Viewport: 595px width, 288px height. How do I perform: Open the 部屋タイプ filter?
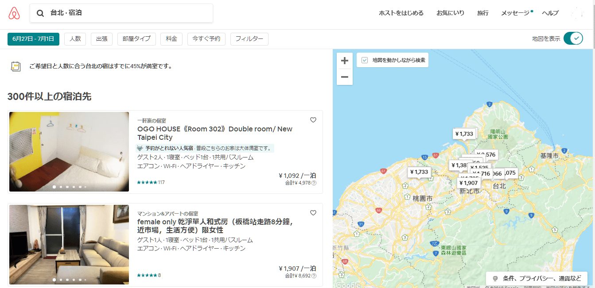136,39
